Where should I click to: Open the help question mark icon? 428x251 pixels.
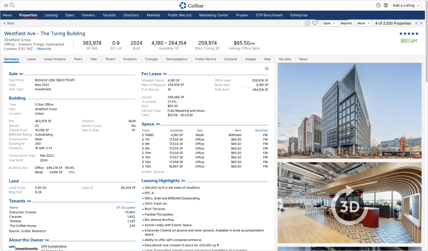point(378,5)
